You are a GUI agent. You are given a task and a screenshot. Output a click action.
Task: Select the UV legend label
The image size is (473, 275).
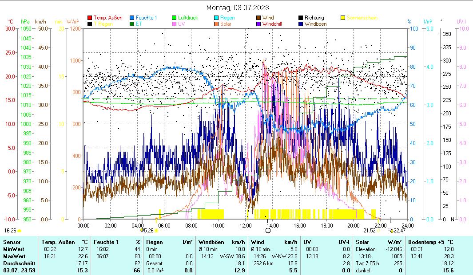(181, 24)
